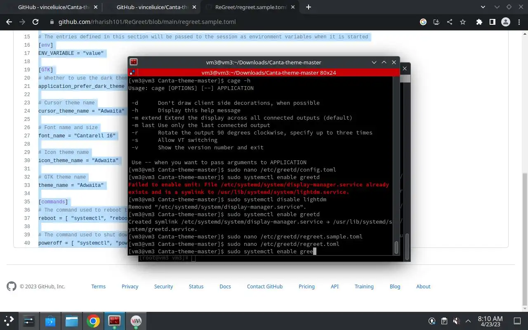
Task: Click the terminal app icon in its title bar
Action: [134, 62]
